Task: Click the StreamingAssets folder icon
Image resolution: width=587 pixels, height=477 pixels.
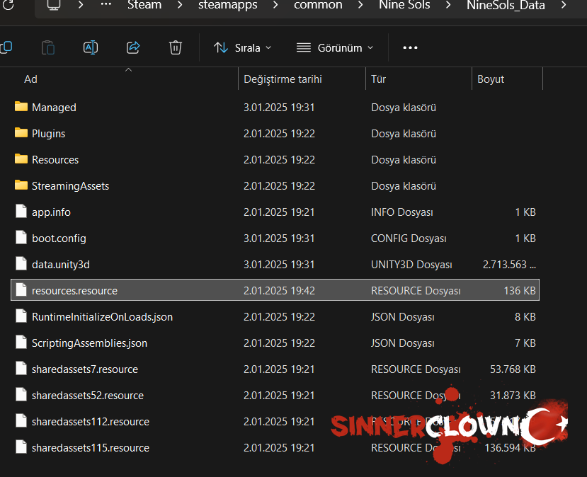Action: click(21, 185)
